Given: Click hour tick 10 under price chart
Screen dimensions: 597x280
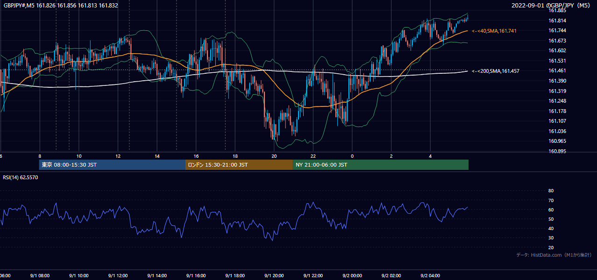Looking at the screenshot, I should 79,156.
